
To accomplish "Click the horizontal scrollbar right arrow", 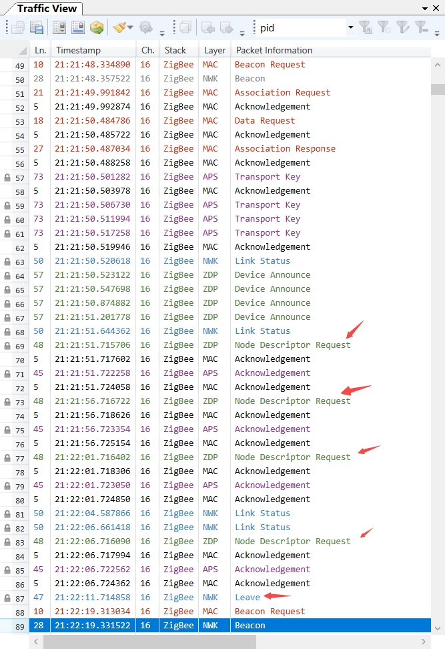I will [424, 642].
